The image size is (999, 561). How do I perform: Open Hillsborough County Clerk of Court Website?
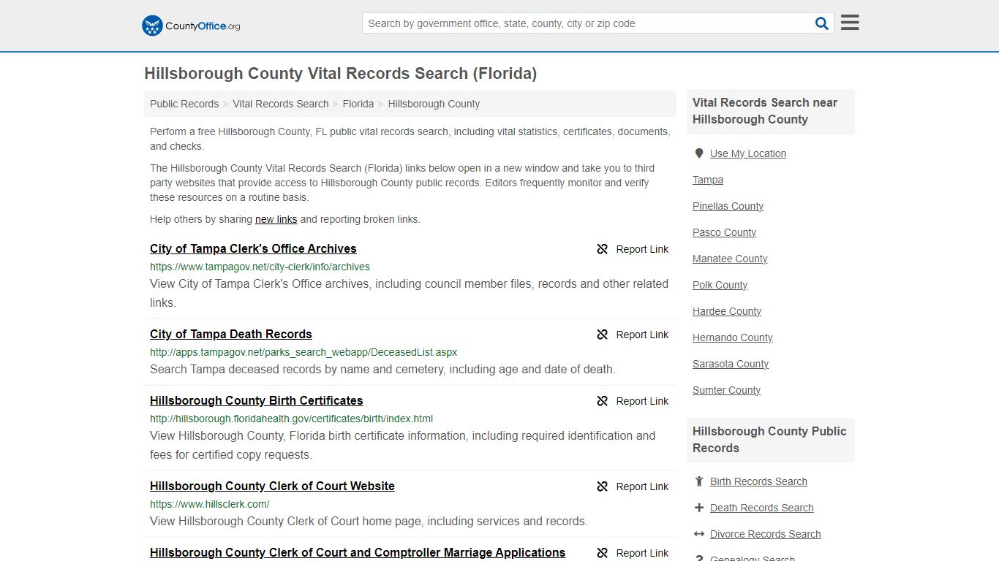coord(272,486)
